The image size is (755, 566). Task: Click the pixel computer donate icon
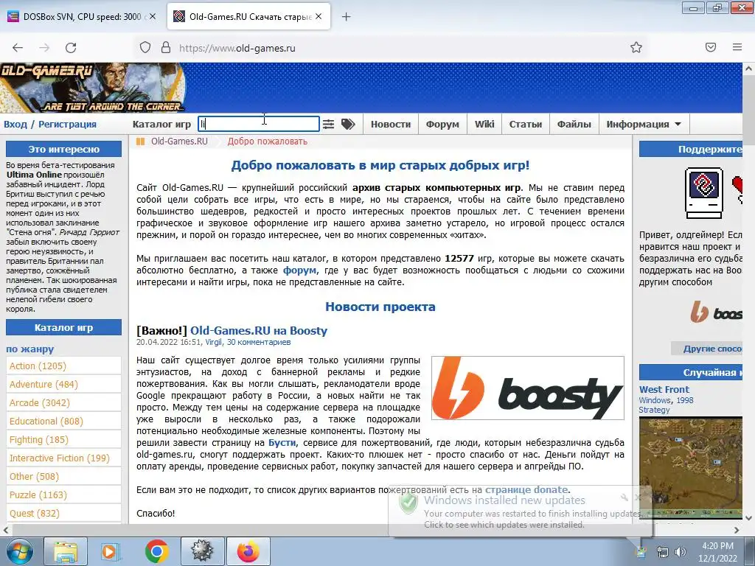tap(704, 194)
